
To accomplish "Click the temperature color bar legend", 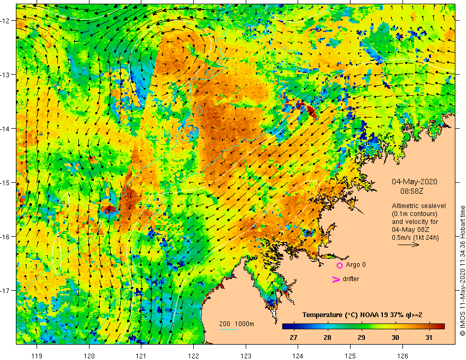I will click(x=363, y=327).
